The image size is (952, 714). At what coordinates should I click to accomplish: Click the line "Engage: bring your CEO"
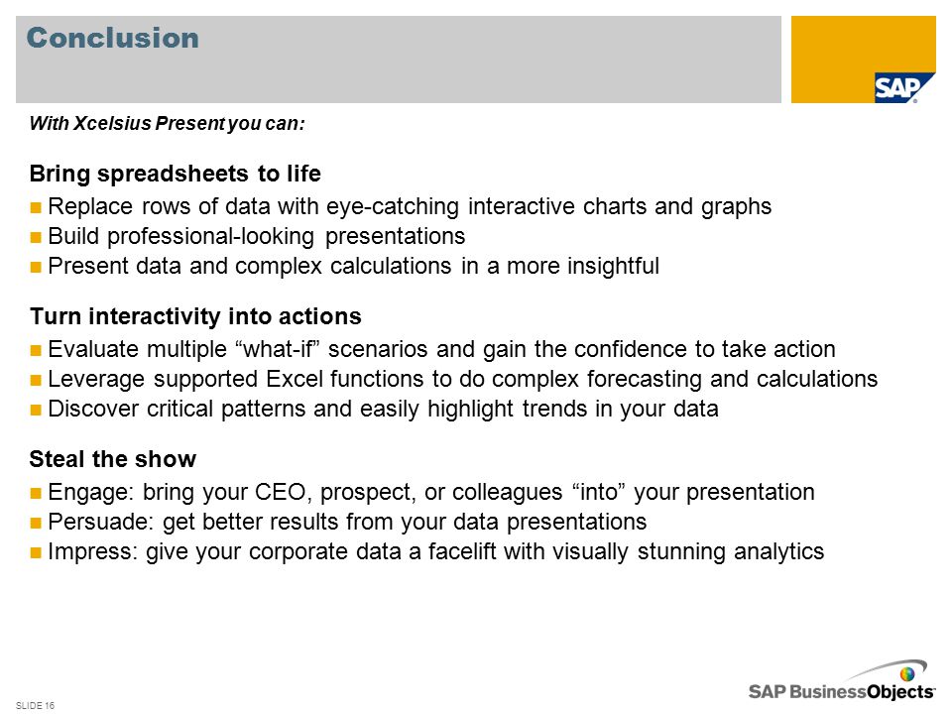pyautogui.click(x=431, y=492)
